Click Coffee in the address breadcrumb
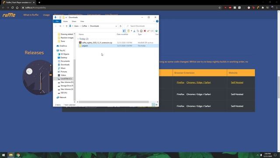 click(84, 26)
